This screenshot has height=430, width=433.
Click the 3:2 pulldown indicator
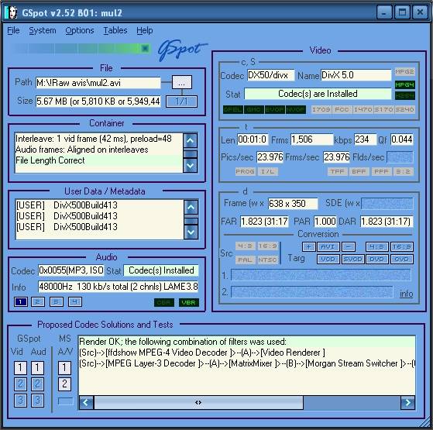(x=404, y=171)
